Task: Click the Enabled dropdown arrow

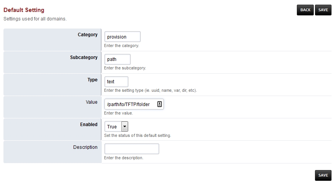Action: coord(125,126)
